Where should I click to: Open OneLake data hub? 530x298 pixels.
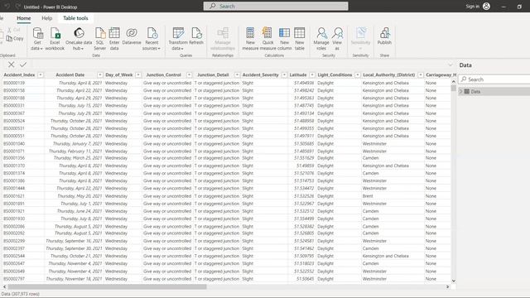click(x=79, y=39)
